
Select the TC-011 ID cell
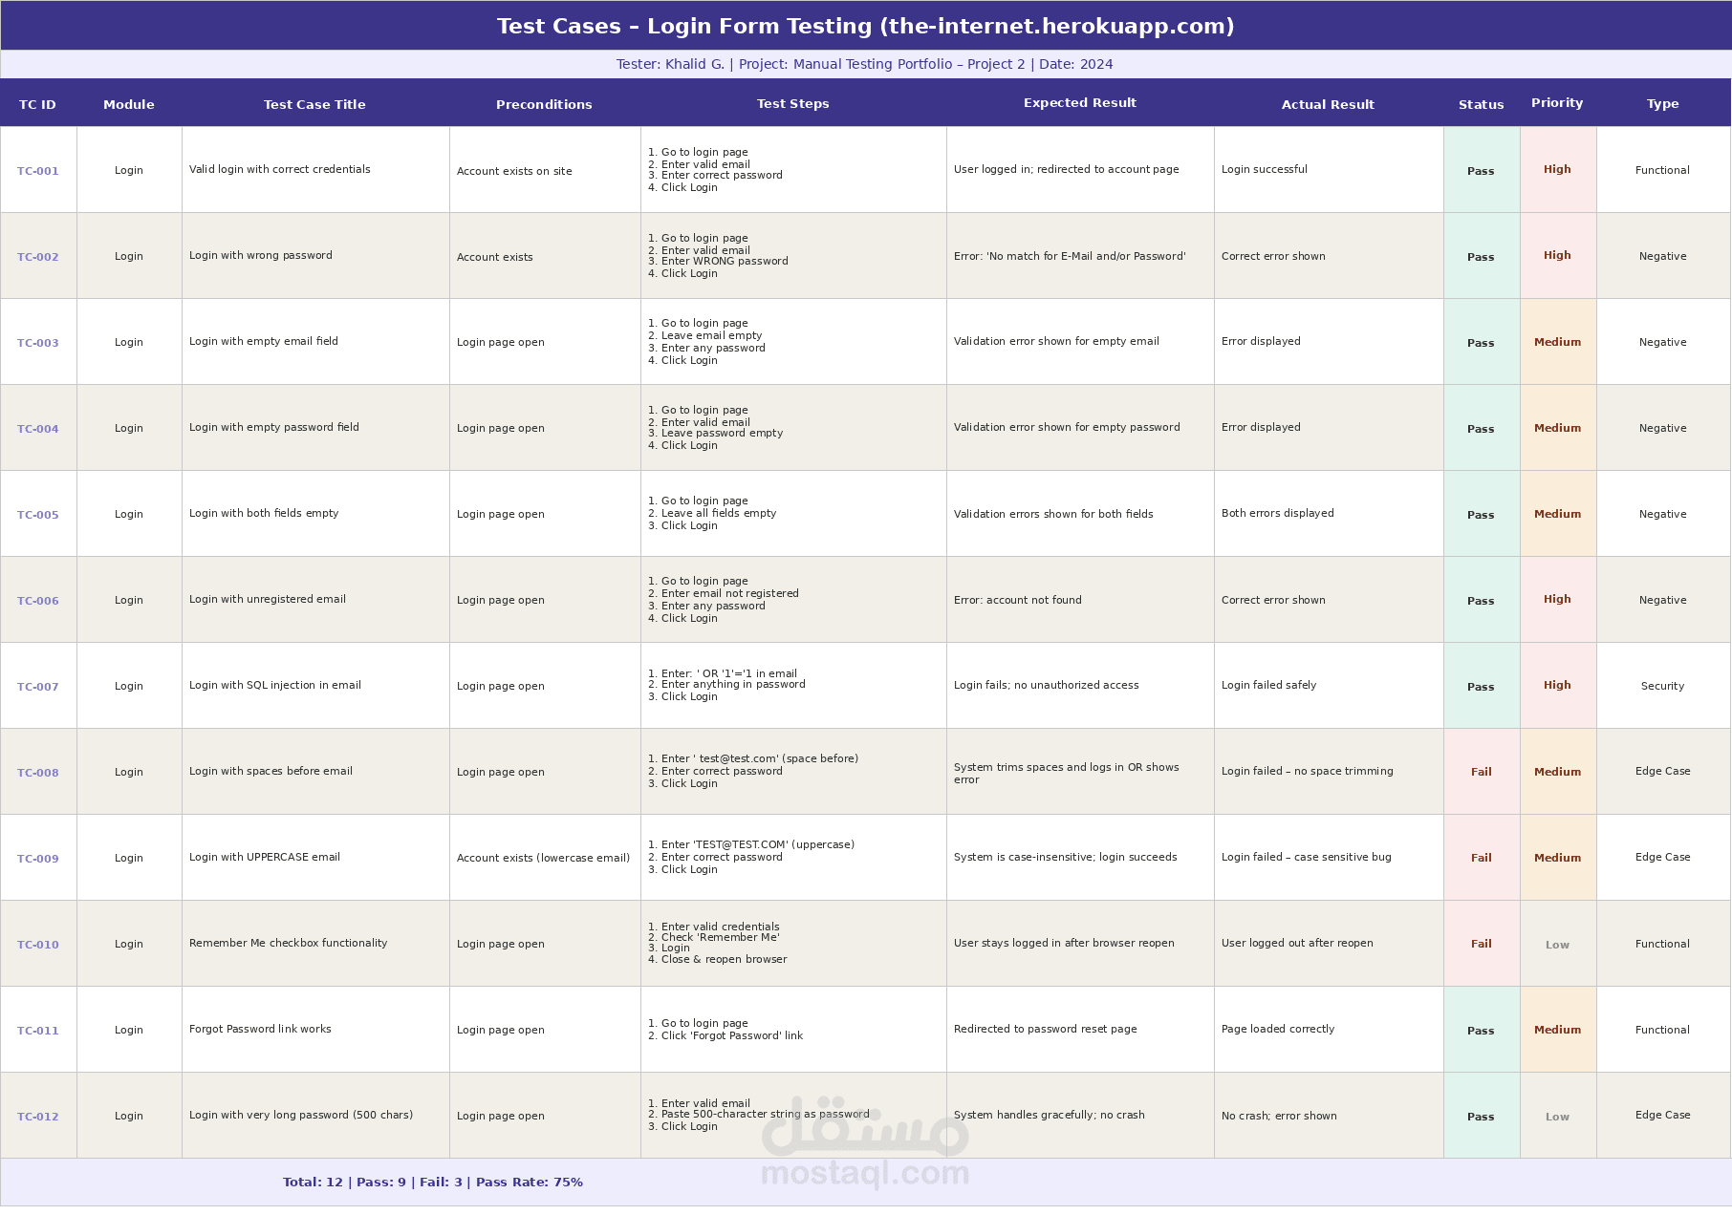click(38, 1030)
